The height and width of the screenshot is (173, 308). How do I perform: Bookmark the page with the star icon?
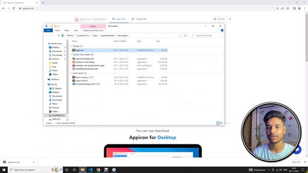coord(288,9)
